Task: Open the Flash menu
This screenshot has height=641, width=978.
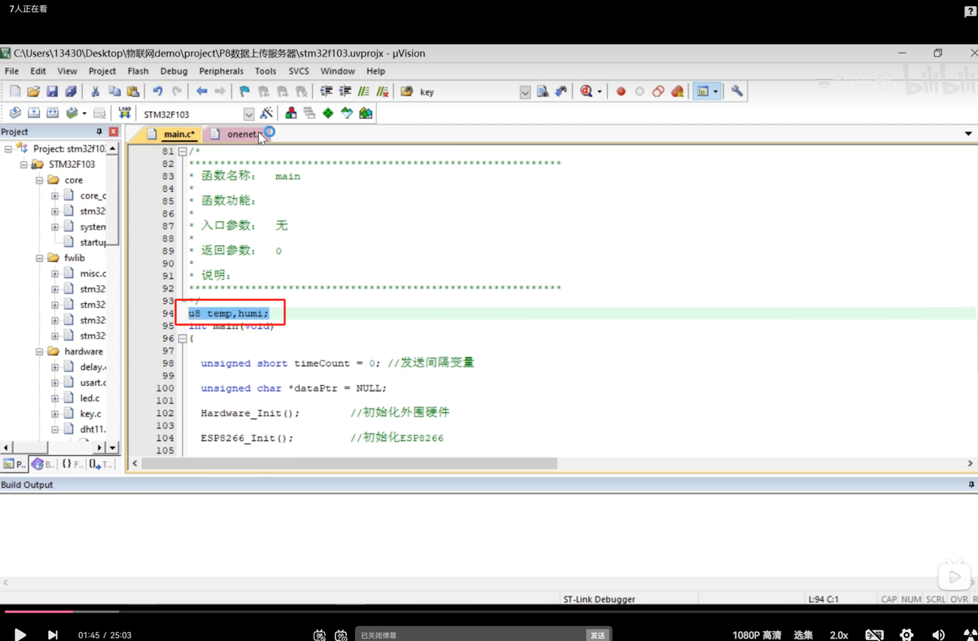Action: point(138,71)
